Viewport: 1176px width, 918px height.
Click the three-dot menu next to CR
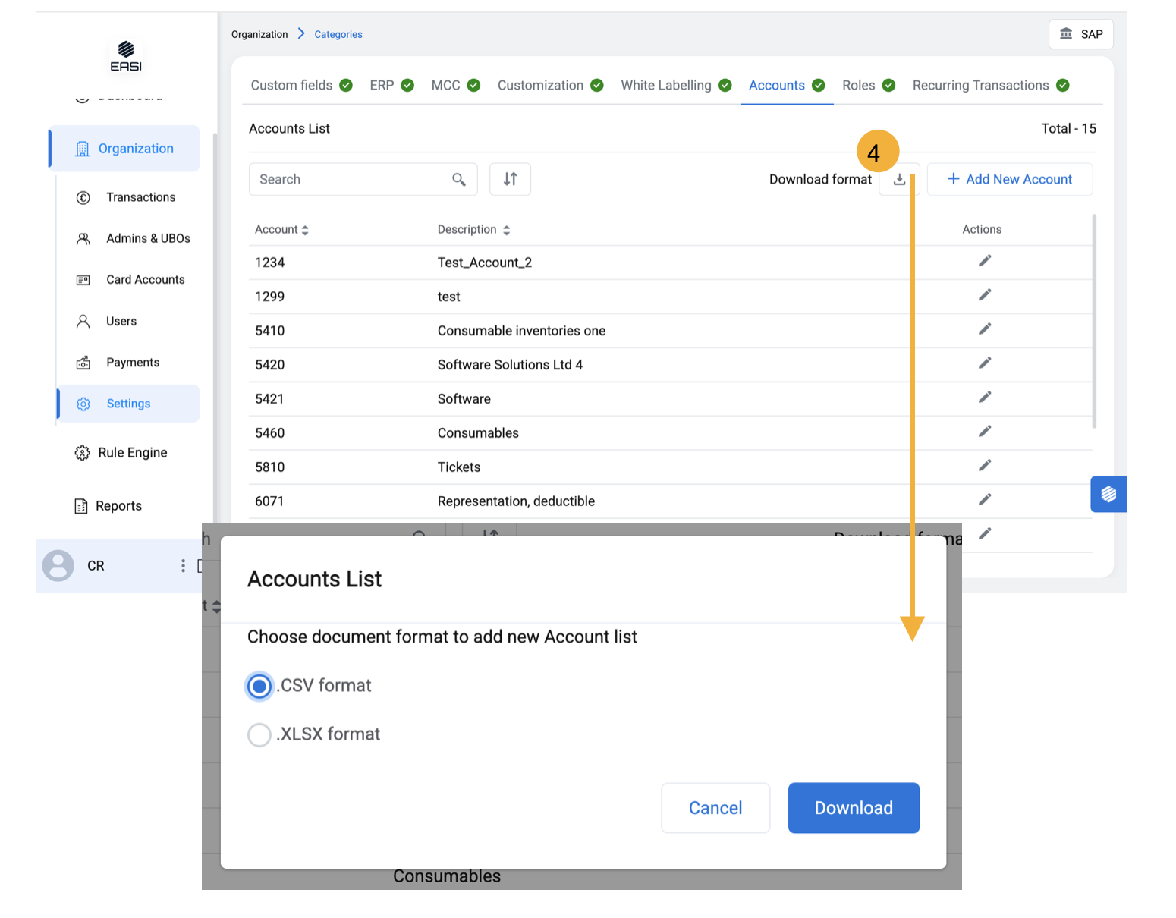click(183, 566)
